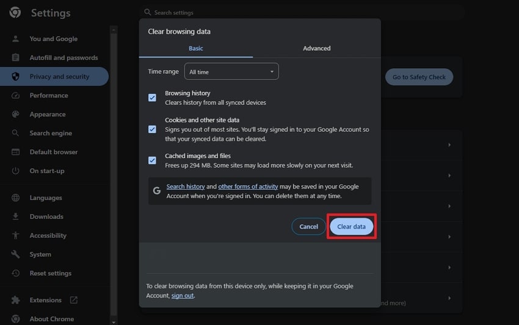Click the first row chevron behind the dialog
The width and height of the screenshot is (519, 325).
[x=449, y=145]
